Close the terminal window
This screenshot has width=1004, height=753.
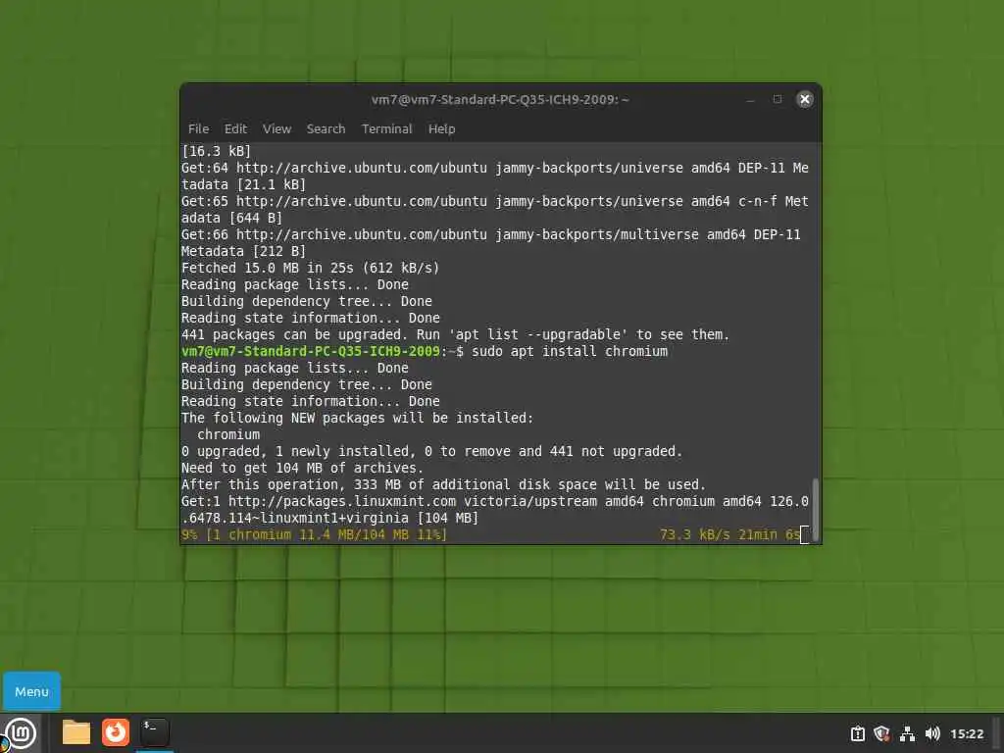(804, 99)
